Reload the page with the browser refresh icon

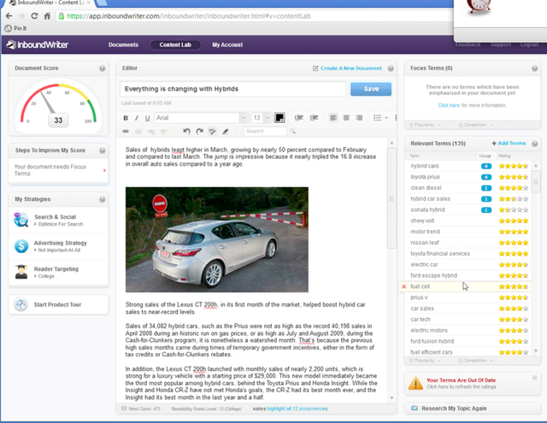[x=34, y=16]
